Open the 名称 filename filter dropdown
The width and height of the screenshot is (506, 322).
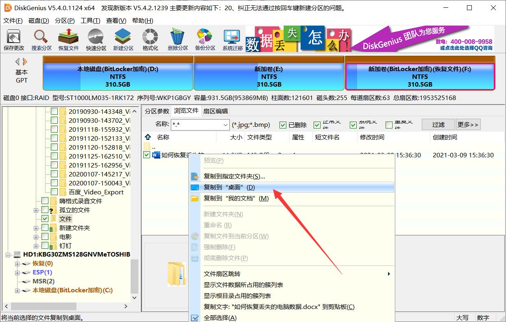coord(225,125)
